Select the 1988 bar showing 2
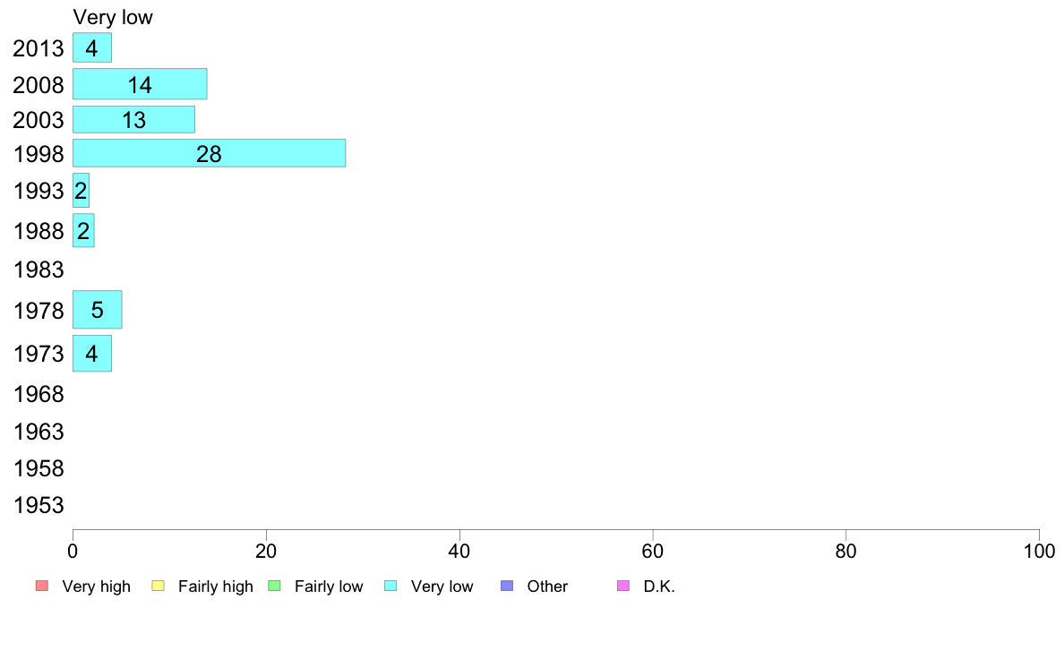1064x659 pixels. click(x=83, y=231)
